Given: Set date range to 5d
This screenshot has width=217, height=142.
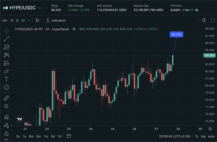Looking at the screenshot, I should coord(53,136).
